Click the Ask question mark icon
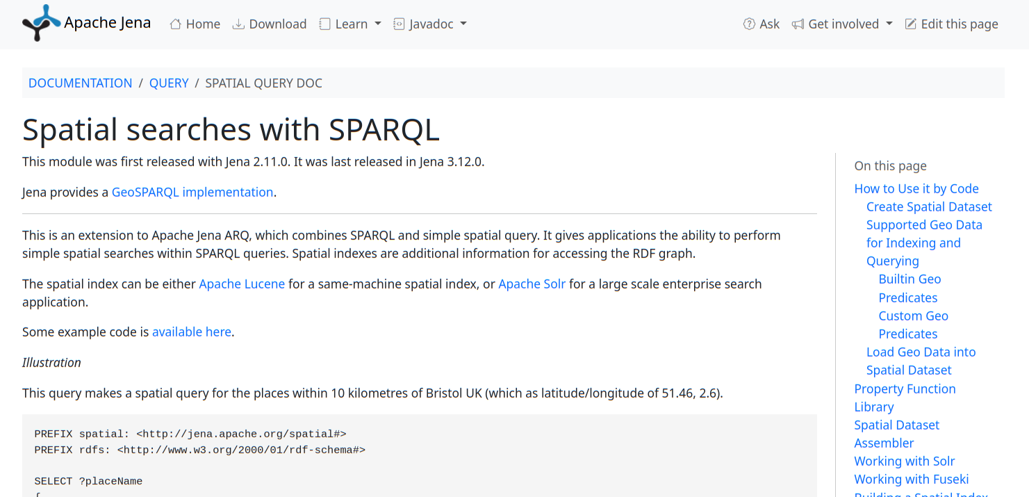Image resolution: width=1029 pixels, height=497 pixels. pos(749,24)
